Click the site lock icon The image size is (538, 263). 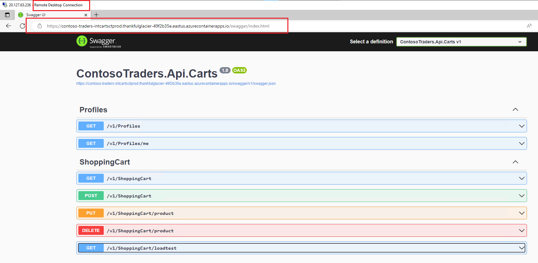tap(40, 26)
